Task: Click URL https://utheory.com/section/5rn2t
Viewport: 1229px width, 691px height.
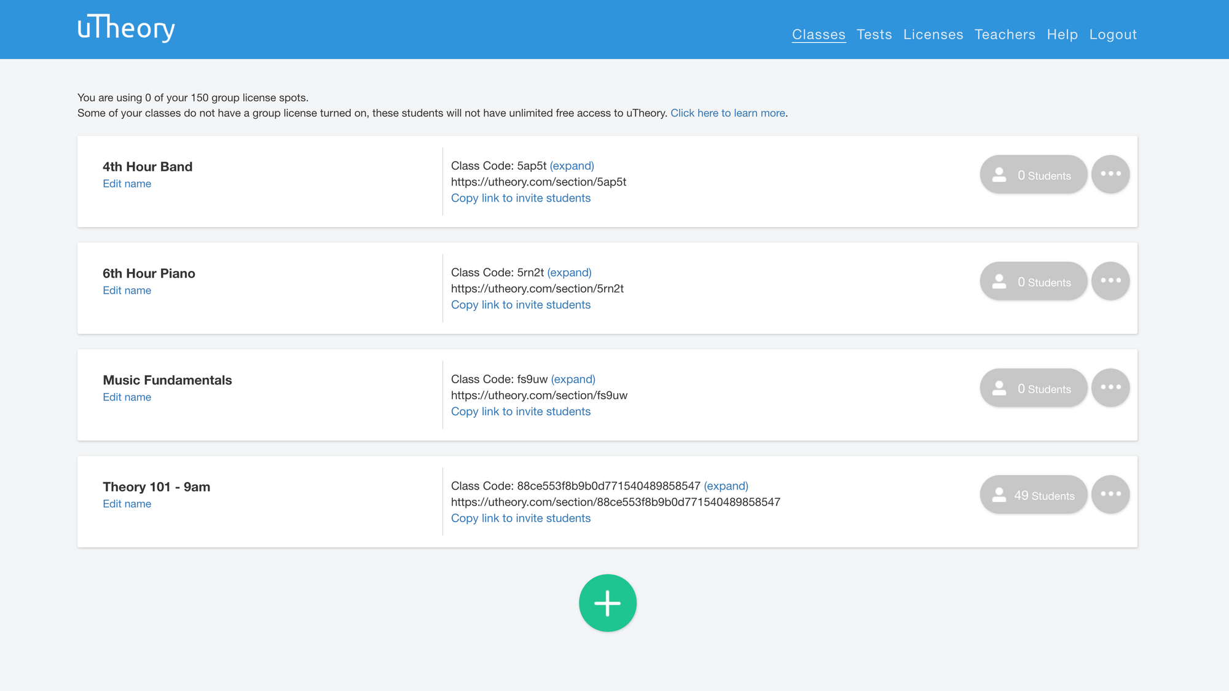Action: pos(537,289)
